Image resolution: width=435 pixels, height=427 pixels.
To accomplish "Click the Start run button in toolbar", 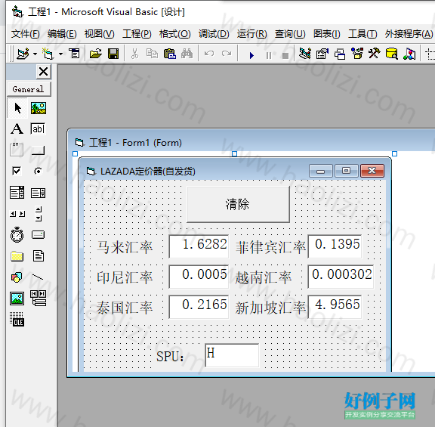I will (251, 54).
